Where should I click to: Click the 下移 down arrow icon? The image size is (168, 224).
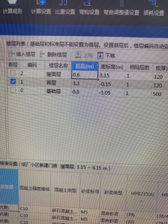pos(100,55)
